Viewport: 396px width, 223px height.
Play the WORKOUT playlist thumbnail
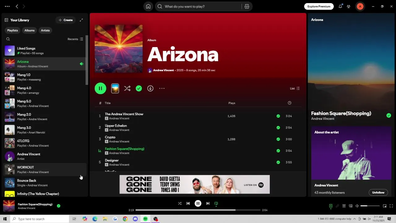click(x=10, y=169)
